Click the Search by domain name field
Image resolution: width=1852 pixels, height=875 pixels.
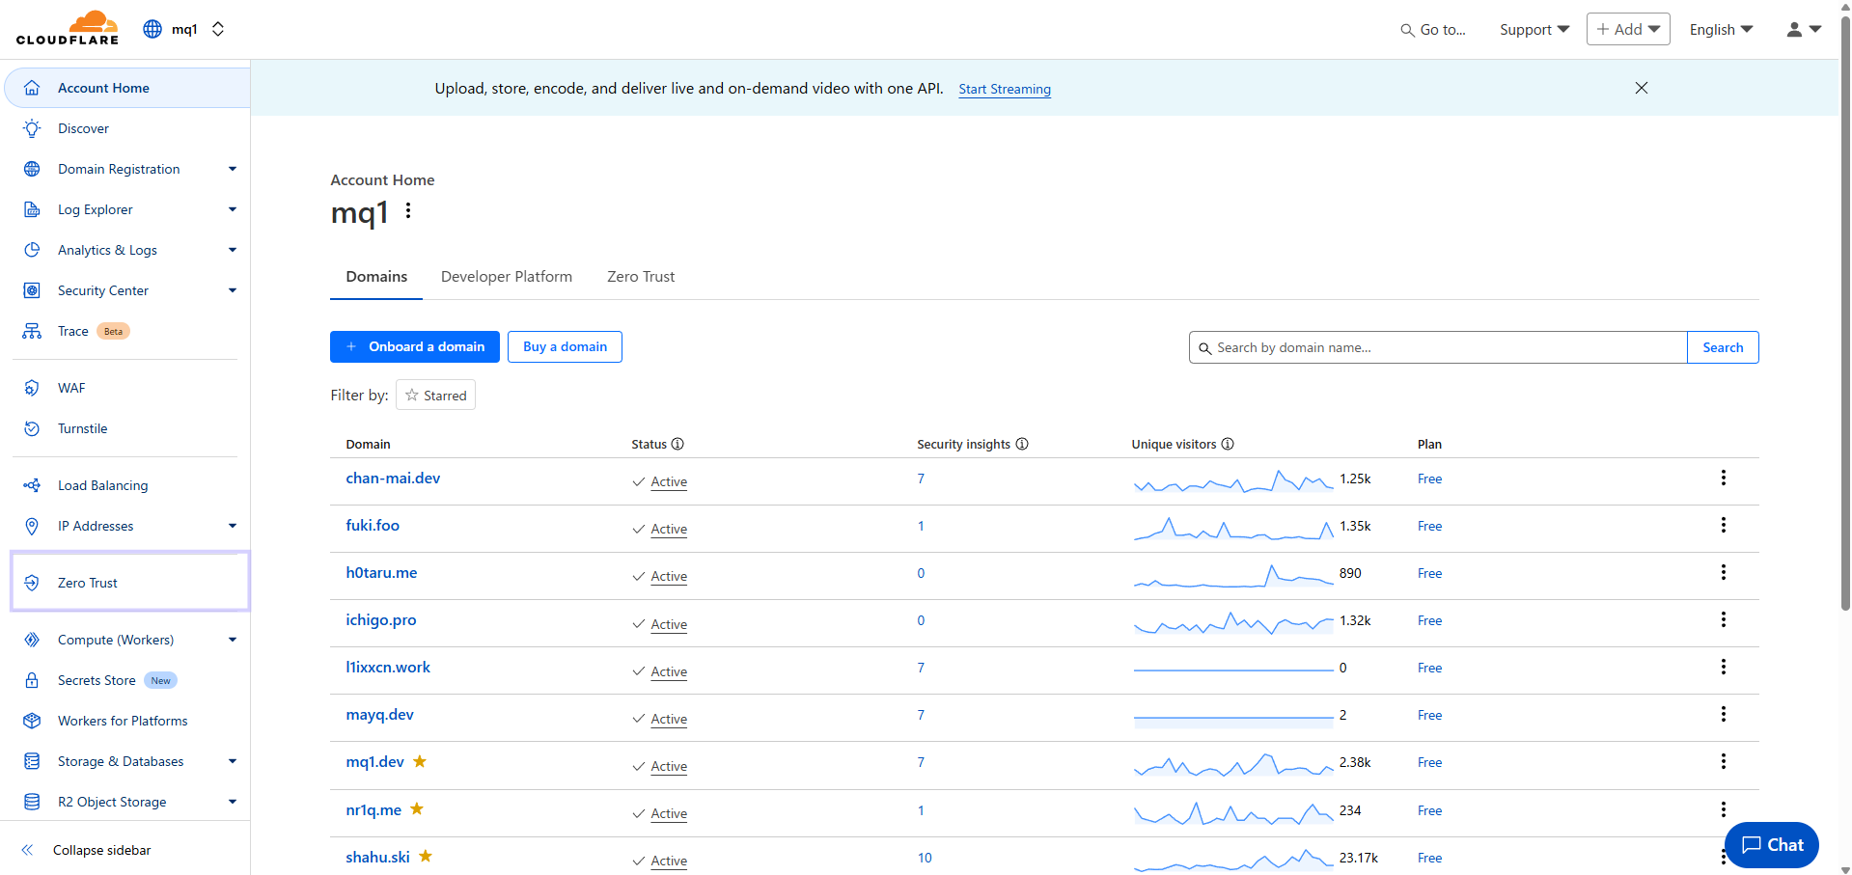(x=1438, y=347)
